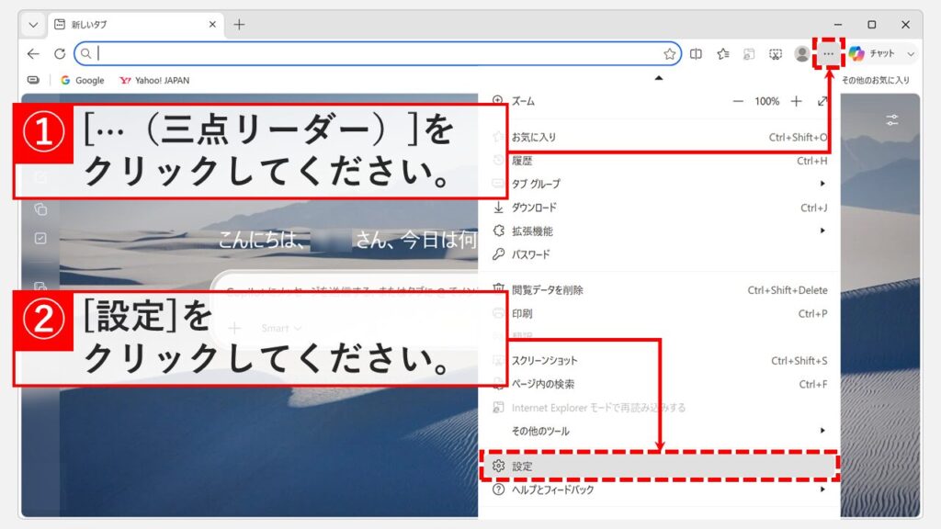Open Smart mode dropdown
The width and height of the screenshot is (941, 529).
click(281, 328)
